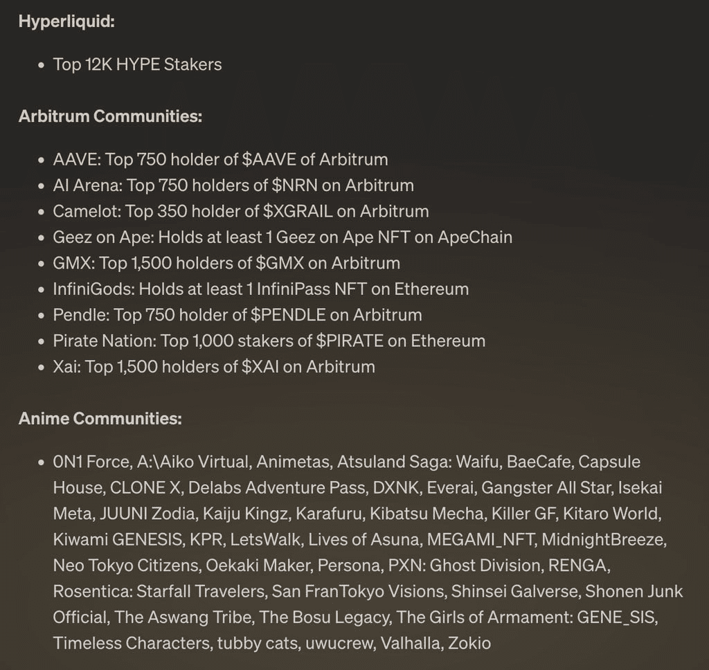Select the Pendle $PENDLE line
709x670 pixels.
pyautogui.click(x=237, y=315)
